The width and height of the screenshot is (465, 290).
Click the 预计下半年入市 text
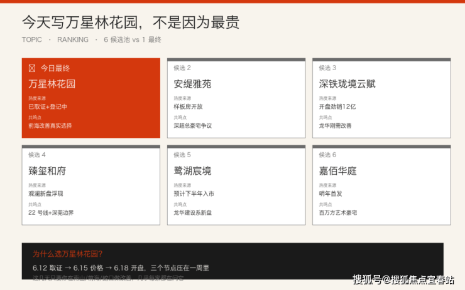pos(194,194)
